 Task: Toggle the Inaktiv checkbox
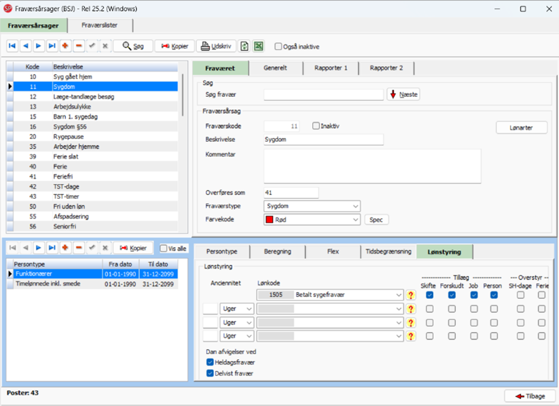(317, 126)
